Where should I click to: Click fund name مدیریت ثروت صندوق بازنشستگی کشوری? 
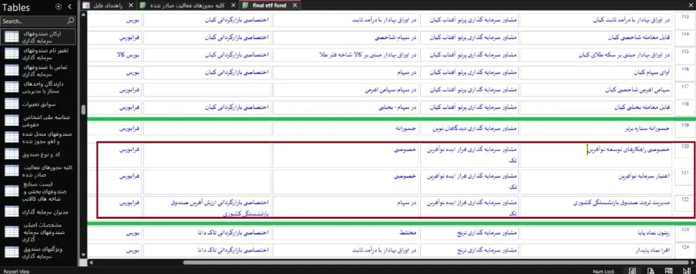(623, 203)
